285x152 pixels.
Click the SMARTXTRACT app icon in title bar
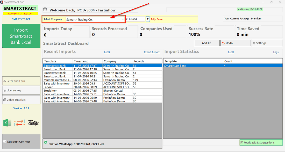pyautogui.click(x=2, y=2)
